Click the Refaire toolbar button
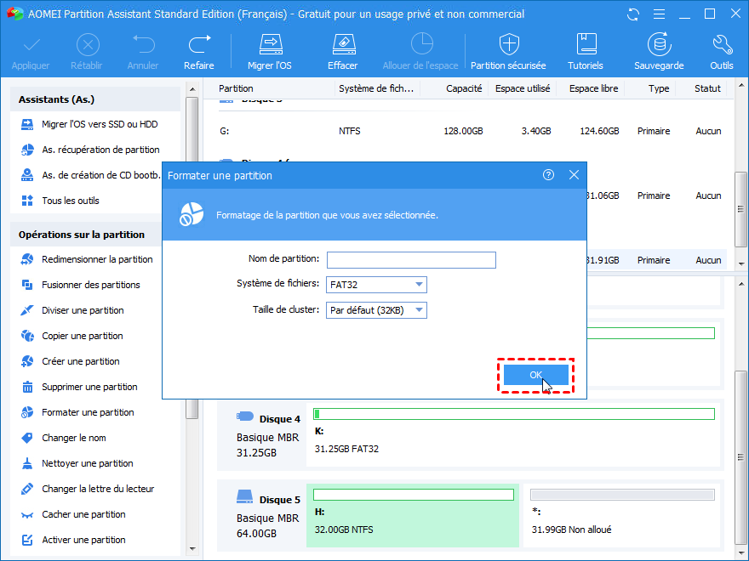 pyautogui.click(x=198, y=52)
